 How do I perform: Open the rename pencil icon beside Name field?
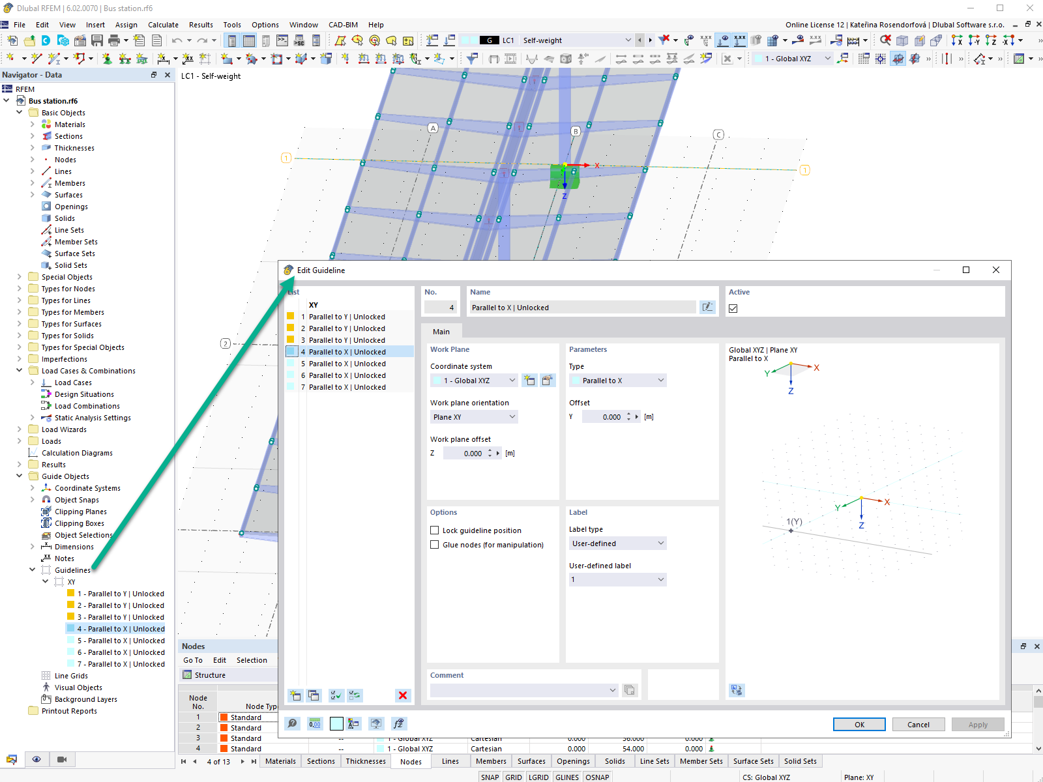coord(707,307)
